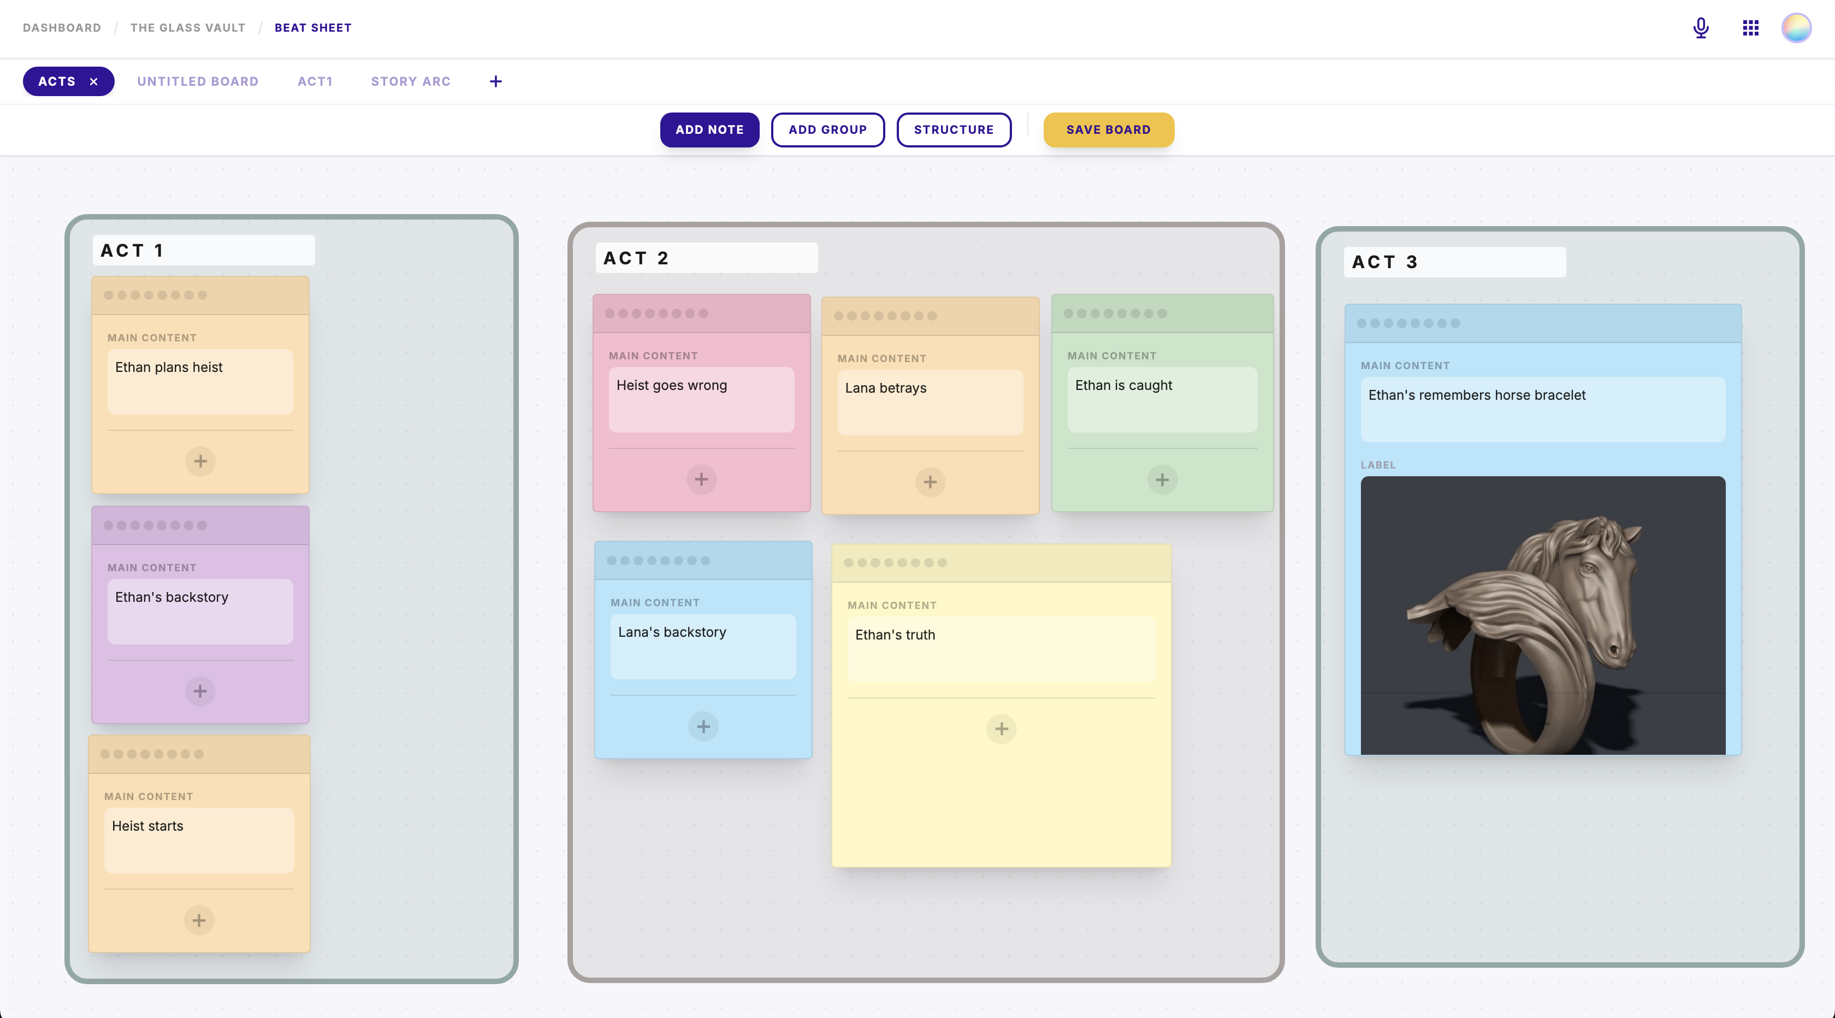Go to The Glass Vault breadcrumb
The image size is (1835, 1018).
point(187,28)
